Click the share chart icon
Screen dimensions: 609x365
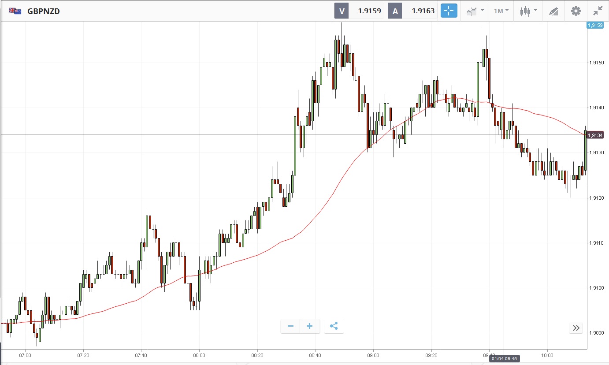tap(334, 326)
